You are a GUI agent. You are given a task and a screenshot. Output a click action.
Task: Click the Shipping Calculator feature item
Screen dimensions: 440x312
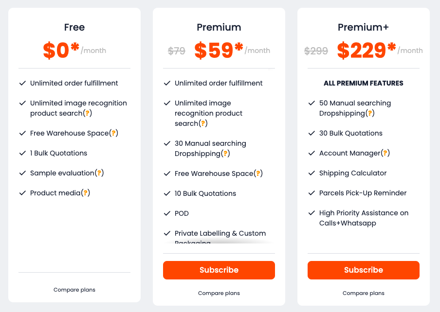(x=353, y=173)
